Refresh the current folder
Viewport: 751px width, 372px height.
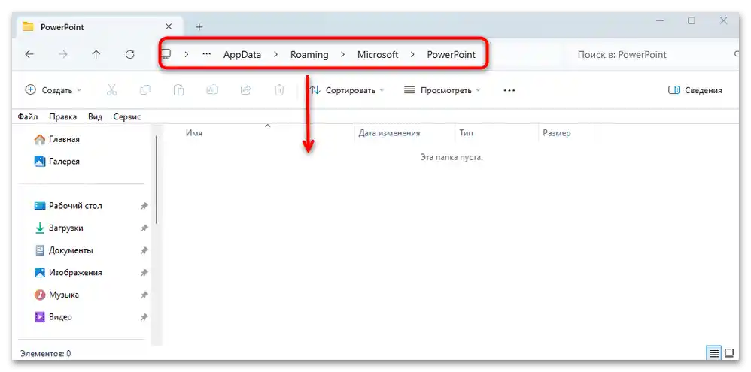[129, 55]
